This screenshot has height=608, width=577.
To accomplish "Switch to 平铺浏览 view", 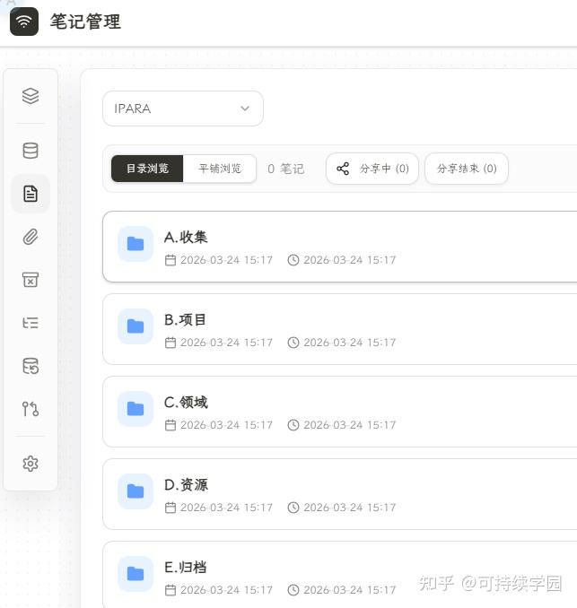I will pyautogui.click(x=220, y=169).
